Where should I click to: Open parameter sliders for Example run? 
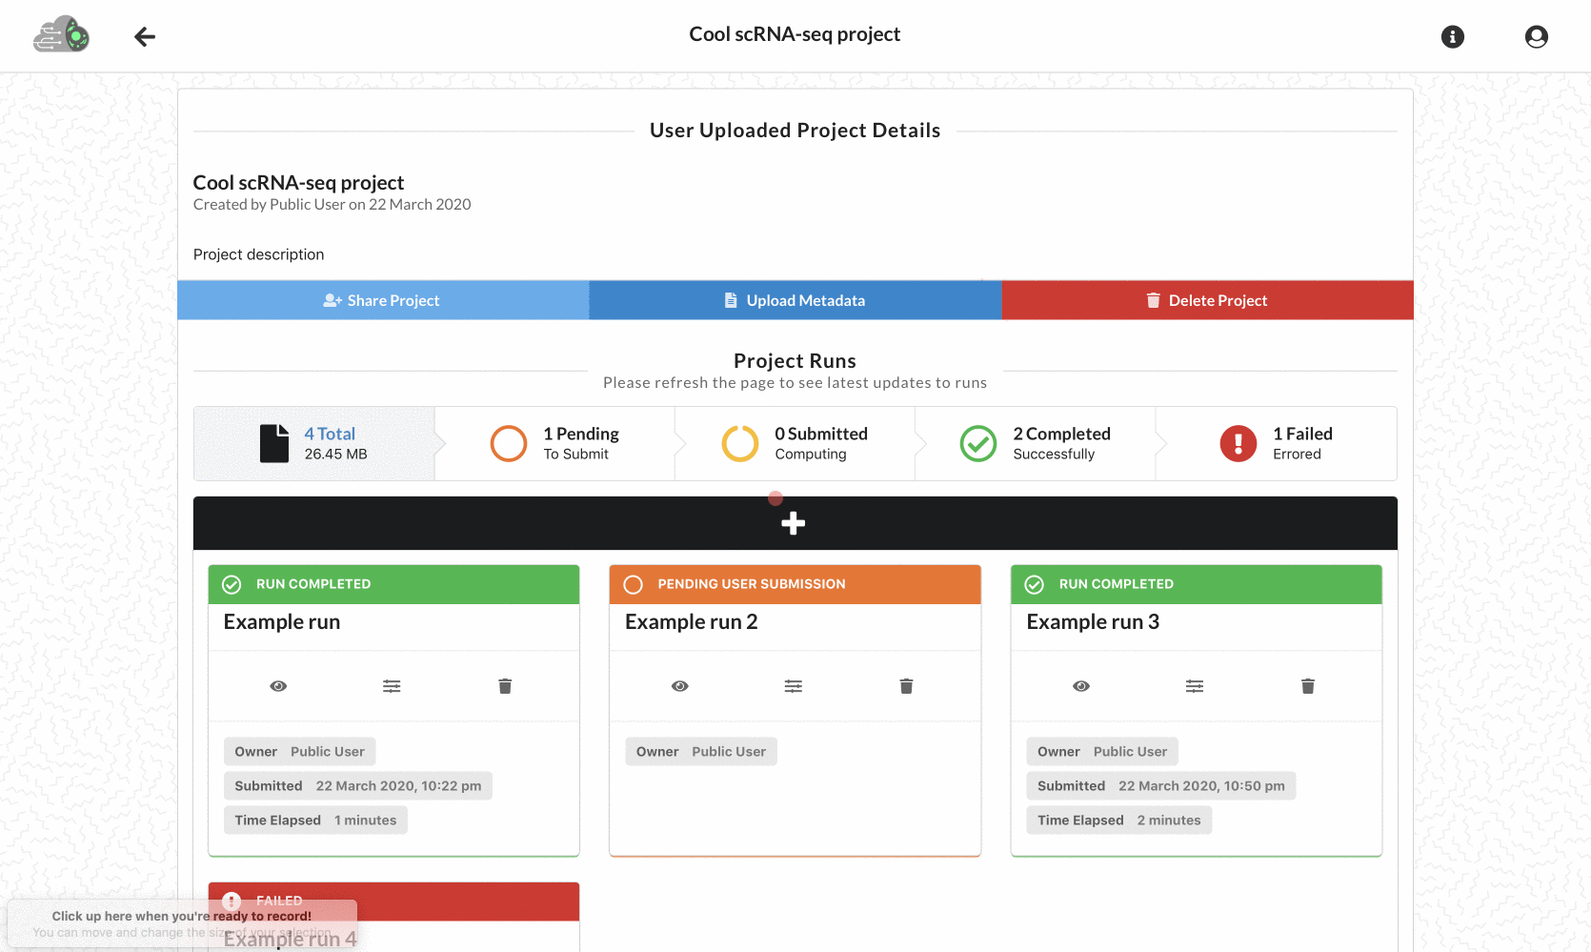coord(392,686)
